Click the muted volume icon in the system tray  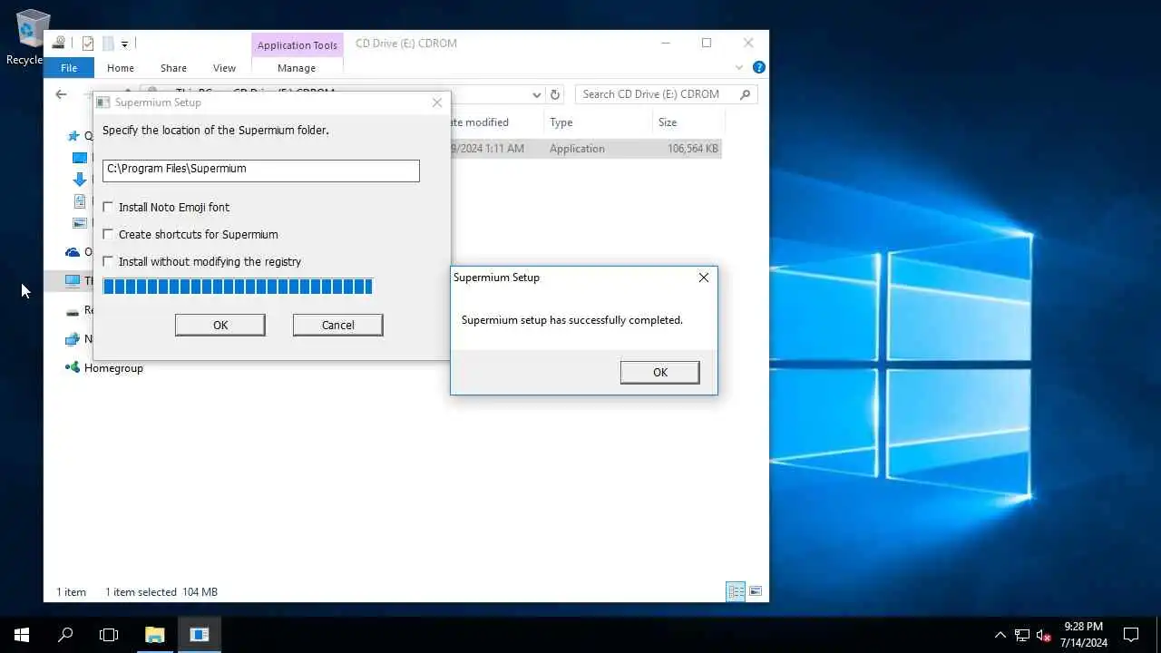1044,635
